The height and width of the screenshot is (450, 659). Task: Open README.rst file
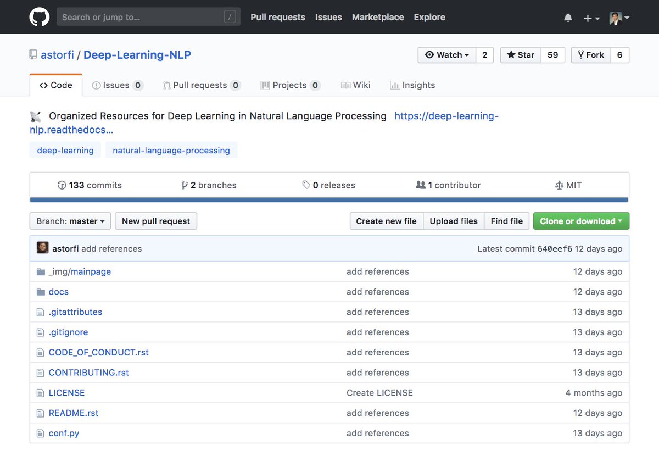tap(74, 413)
